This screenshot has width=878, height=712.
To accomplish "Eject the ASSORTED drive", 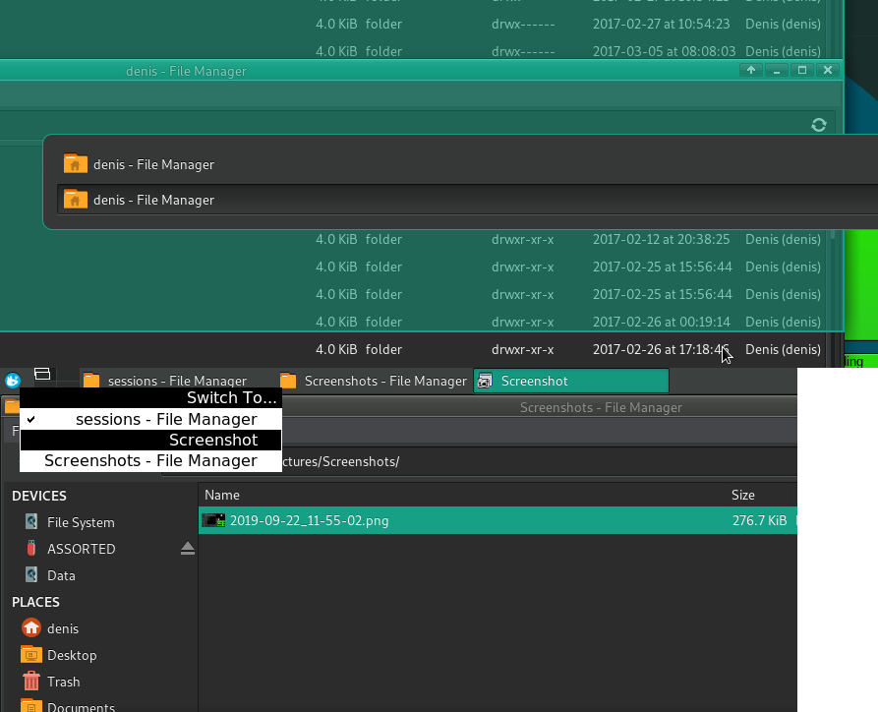I will pos(188,549).
